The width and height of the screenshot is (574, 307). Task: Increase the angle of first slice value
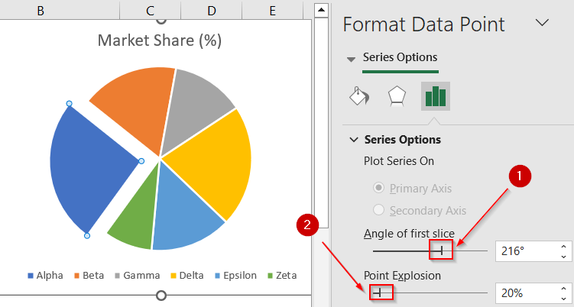564,247
